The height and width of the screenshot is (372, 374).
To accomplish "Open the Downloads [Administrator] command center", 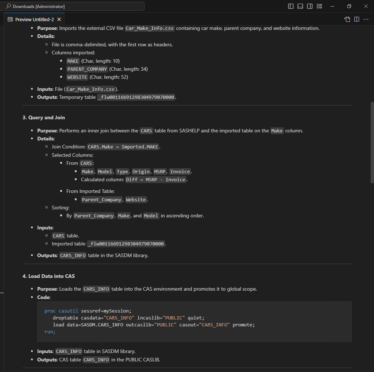I will click(73, 6).
